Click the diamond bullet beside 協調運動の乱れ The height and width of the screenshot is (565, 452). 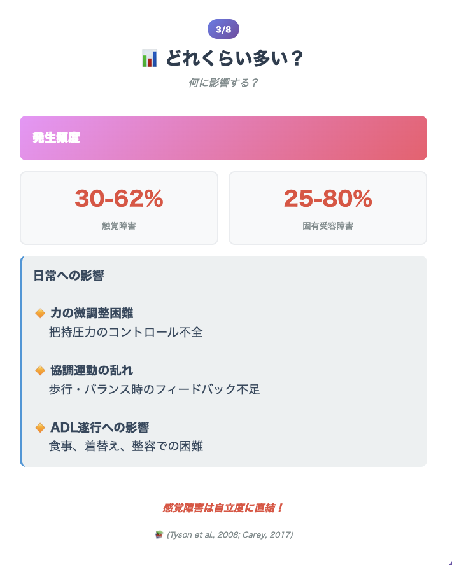[40, 370]
